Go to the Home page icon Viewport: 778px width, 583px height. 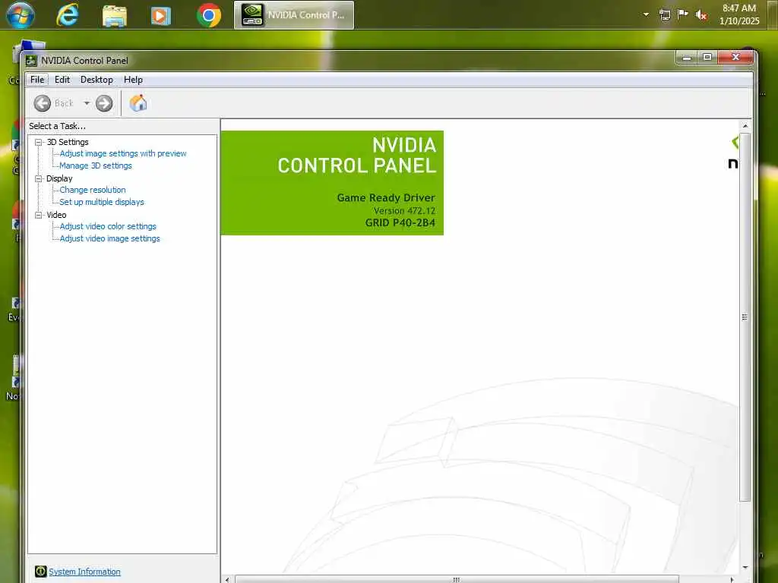point(138,103)
